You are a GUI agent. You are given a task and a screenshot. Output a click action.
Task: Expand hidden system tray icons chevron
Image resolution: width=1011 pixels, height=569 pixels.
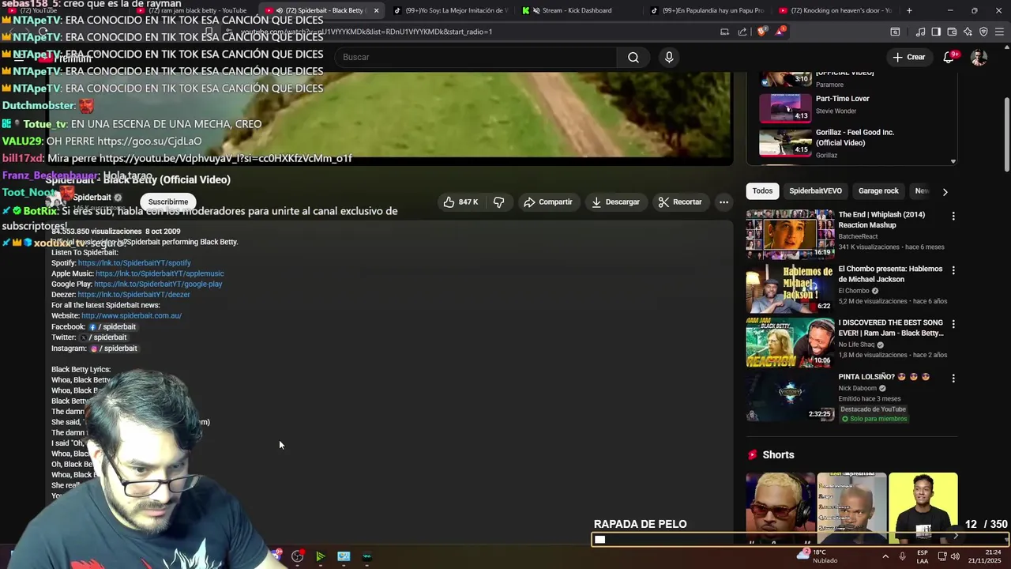[x=885, y=556]
